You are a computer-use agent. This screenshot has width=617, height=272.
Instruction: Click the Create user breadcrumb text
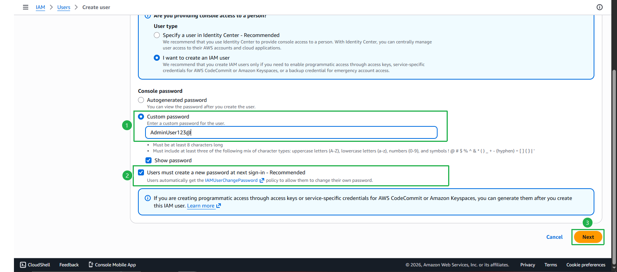click(96, 7)
